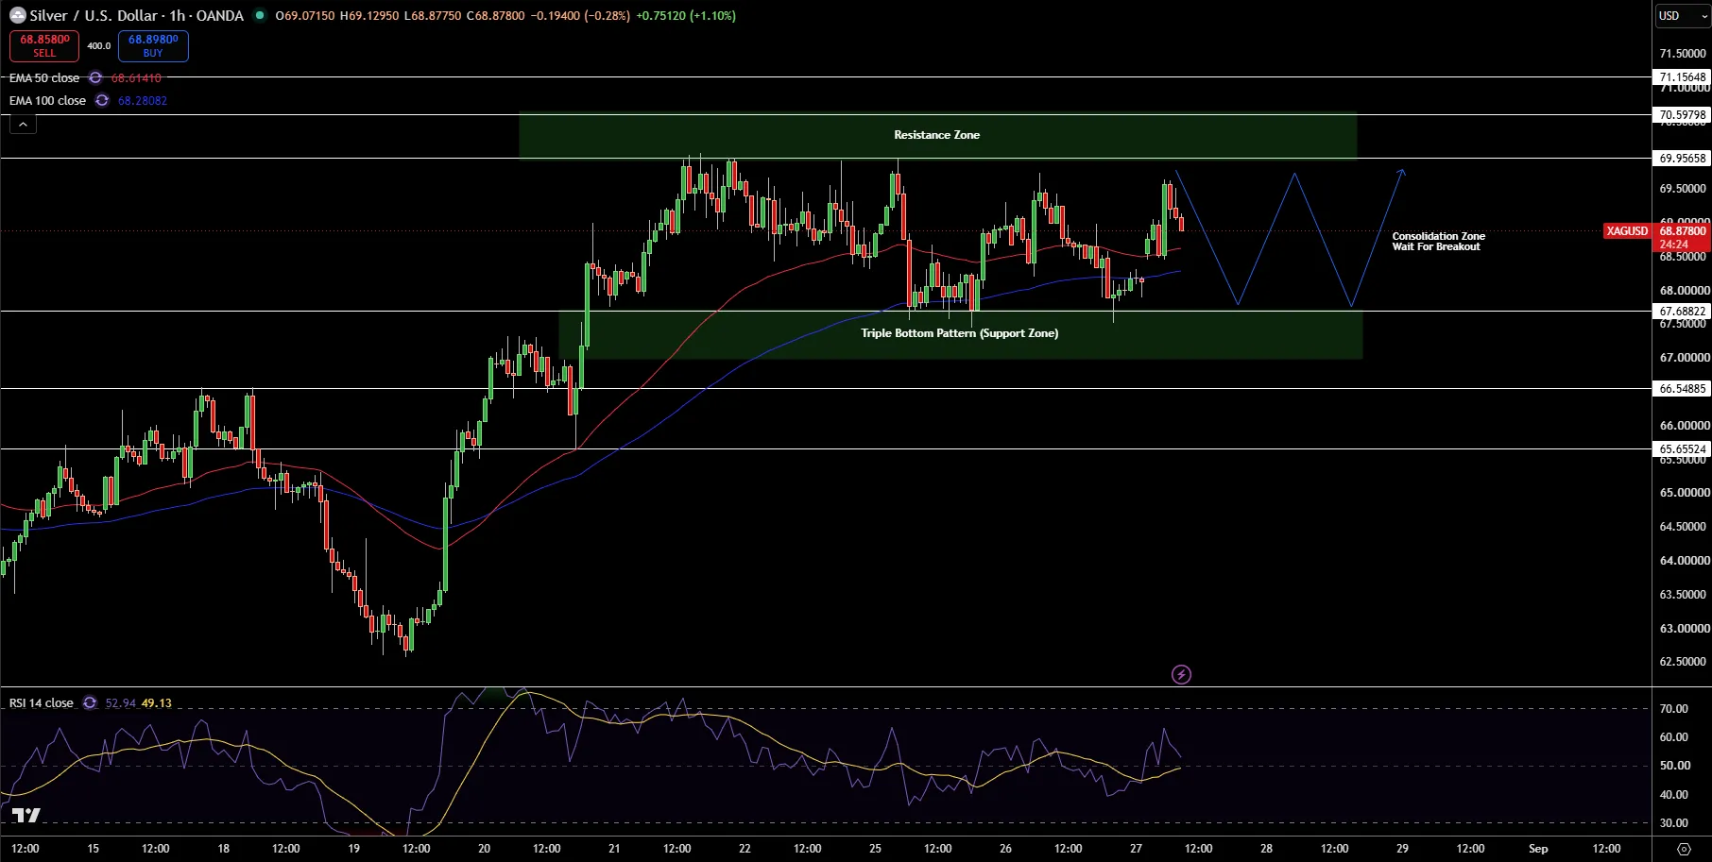This screenshot has width=1712, height=862.
Task: Click the 71.15648 price level label
Action: click(1683, 77)
